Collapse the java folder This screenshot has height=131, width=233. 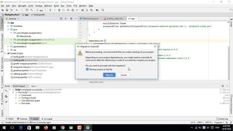[8, 29]
